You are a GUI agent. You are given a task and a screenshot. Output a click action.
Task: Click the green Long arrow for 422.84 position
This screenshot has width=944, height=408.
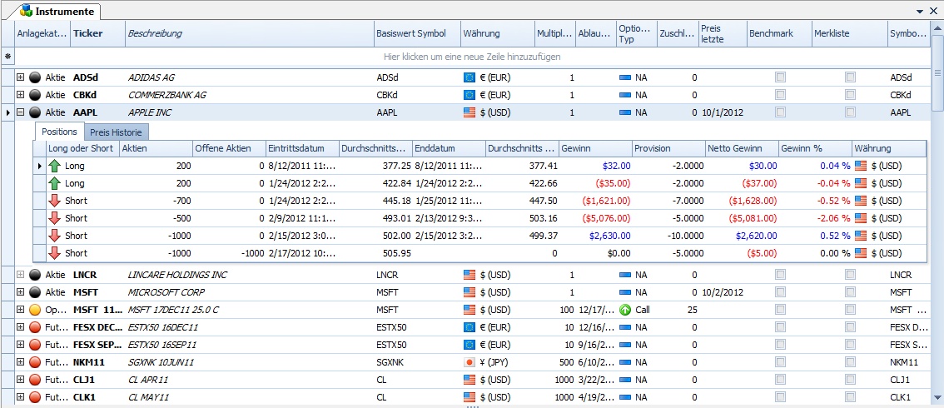[x=56, y=183]
